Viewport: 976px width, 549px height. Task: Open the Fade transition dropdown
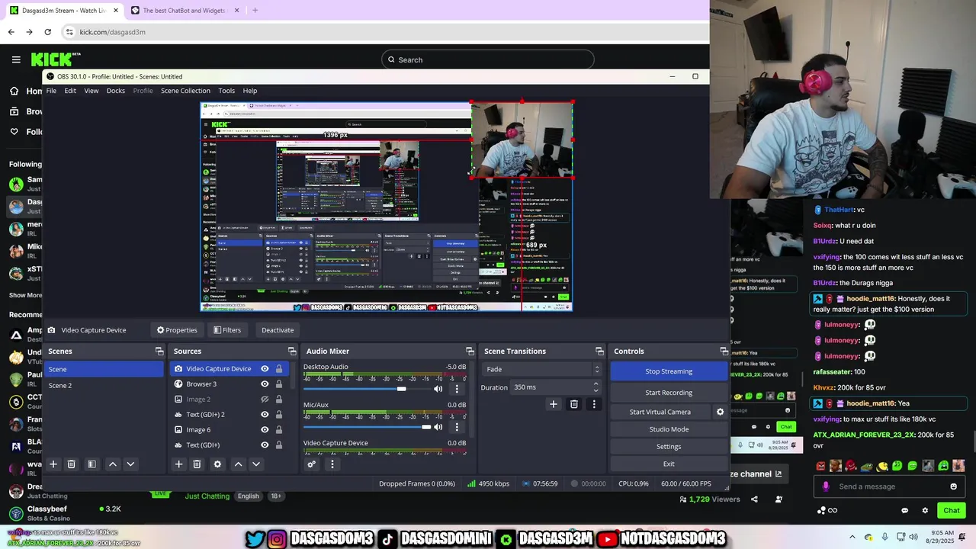[541, 369]
